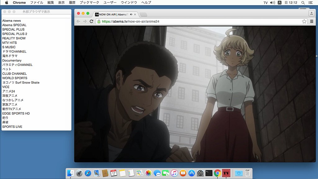Viewport: 318px width, 179px height.
Task: View site security lock icon info
Action: [99, 21]
